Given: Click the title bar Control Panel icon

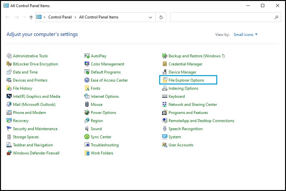Looking at the screenshot, I should click(6, 6).
